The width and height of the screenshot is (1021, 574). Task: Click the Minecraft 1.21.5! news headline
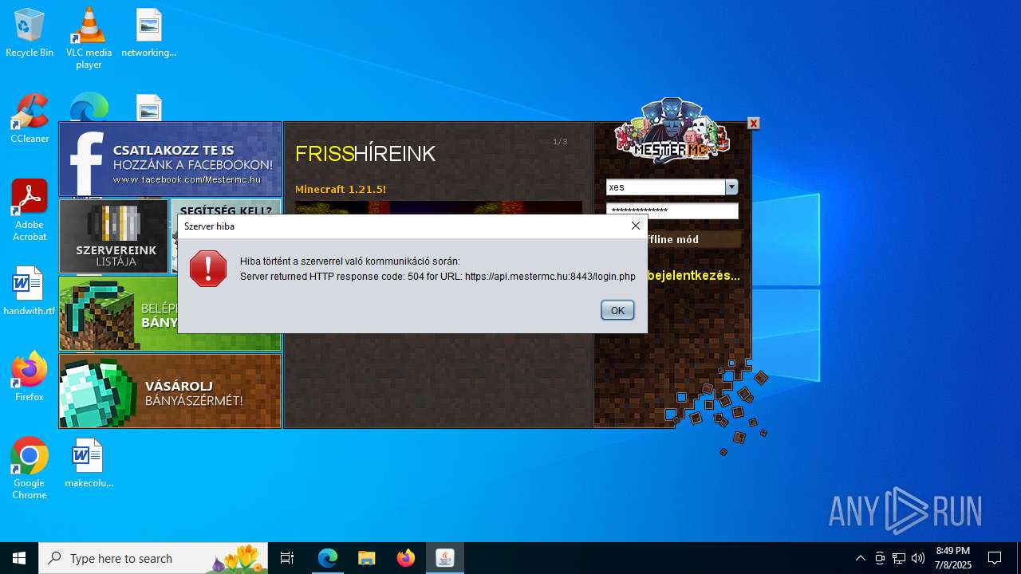(x=341, y=189)
